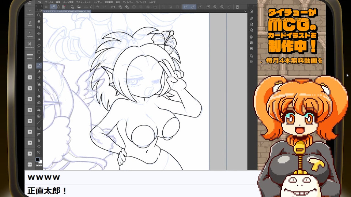Image resolution: width=351 pixels, height=197 pixels.
Task: Open the 編集 menu
Action: pos(58,2)
